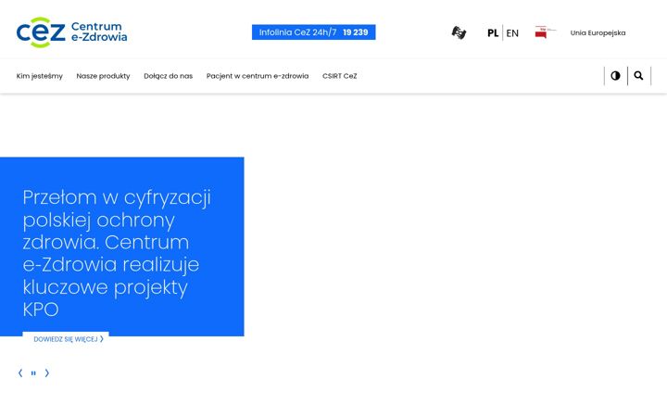This screenshot has height=417, width=667.
Task: Toggle high contrast mode icon
Action: [x=615, y=76]
